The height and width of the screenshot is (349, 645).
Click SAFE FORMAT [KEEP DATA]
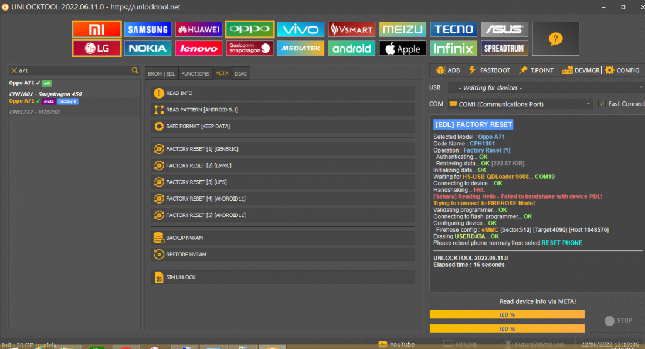coord(283,126)
